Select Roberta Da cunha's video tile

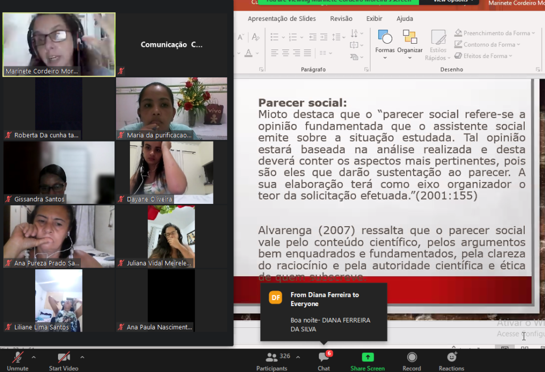[x=59, y=109]
